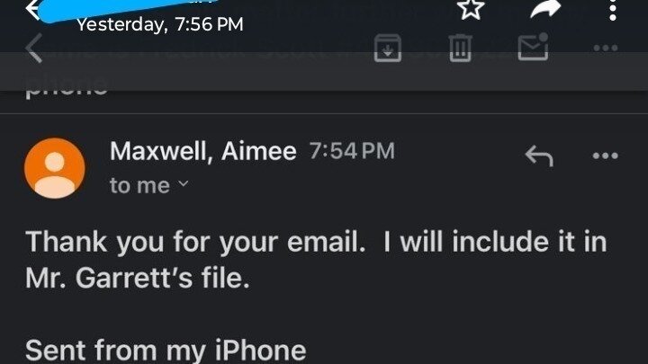Reply using the arrow beside 7:54 PM
Image resolution: width=648 pixels, height=364 pixels.
click(538, 155)
